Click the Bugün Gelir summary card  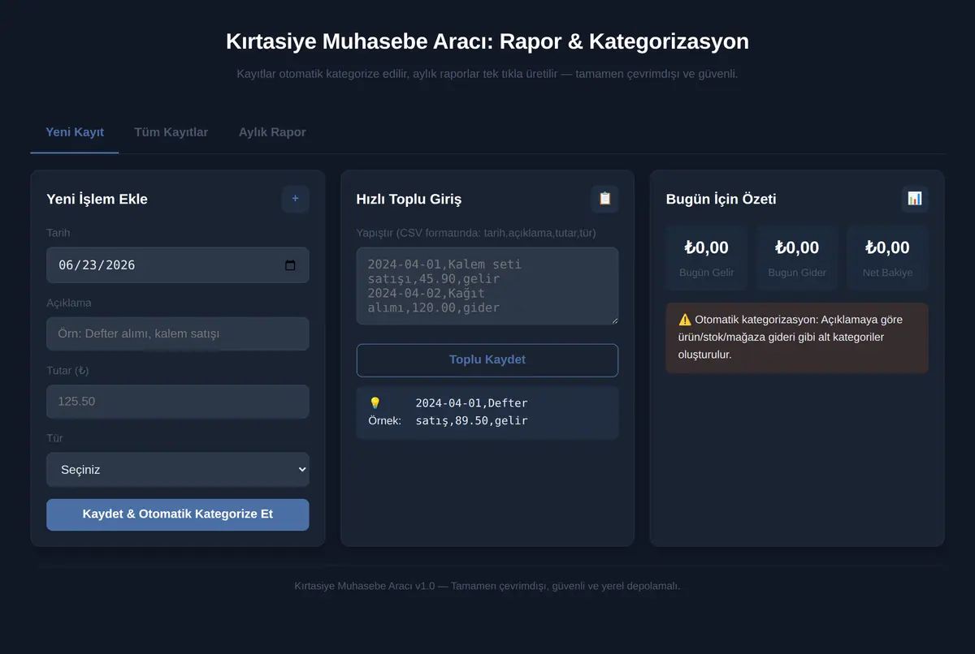point(707,257)
